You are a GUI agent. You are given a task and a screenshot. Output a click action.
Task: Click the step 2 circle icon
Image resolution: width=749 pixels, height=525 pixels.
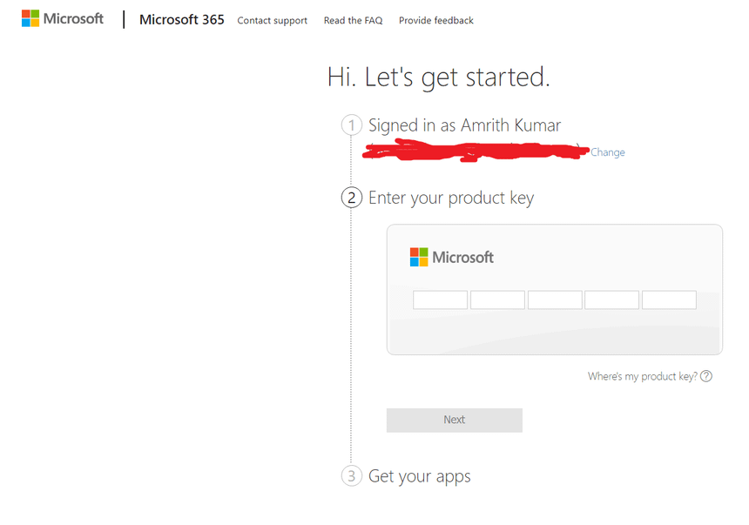click(x=351, y=198)
